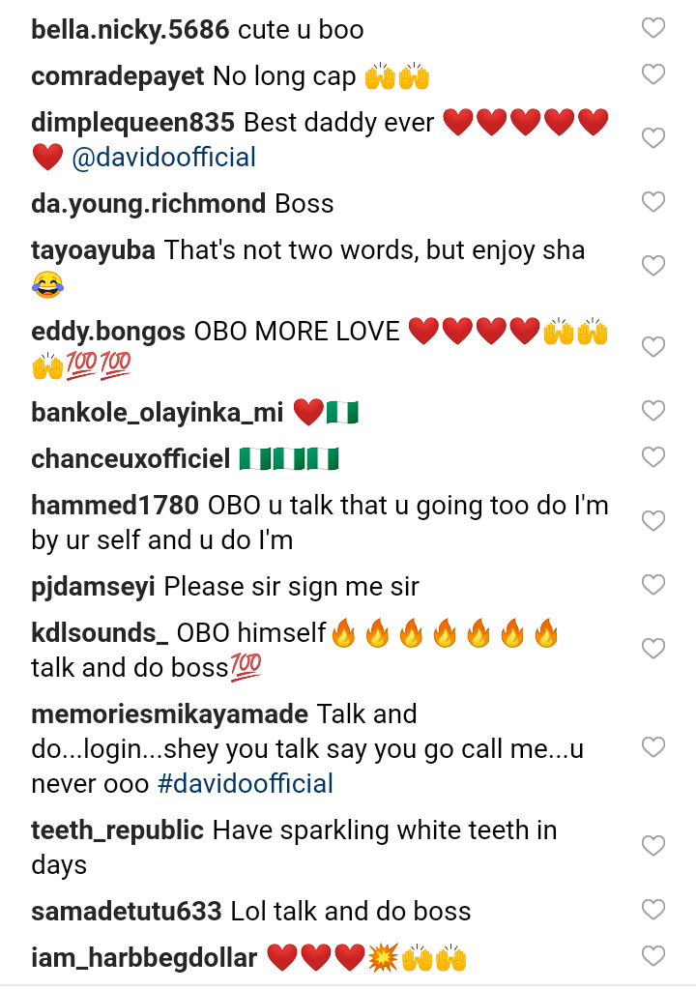The height and width of the screenshot is (990, 696).
Task: Open the #davidoofficial hashtag
Action: coord(246,783)
